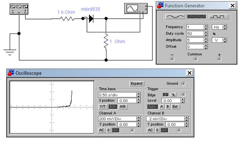Select the mbrd835 diode symbol
This screenshot has width=244, height=144.
coord(91,19)
